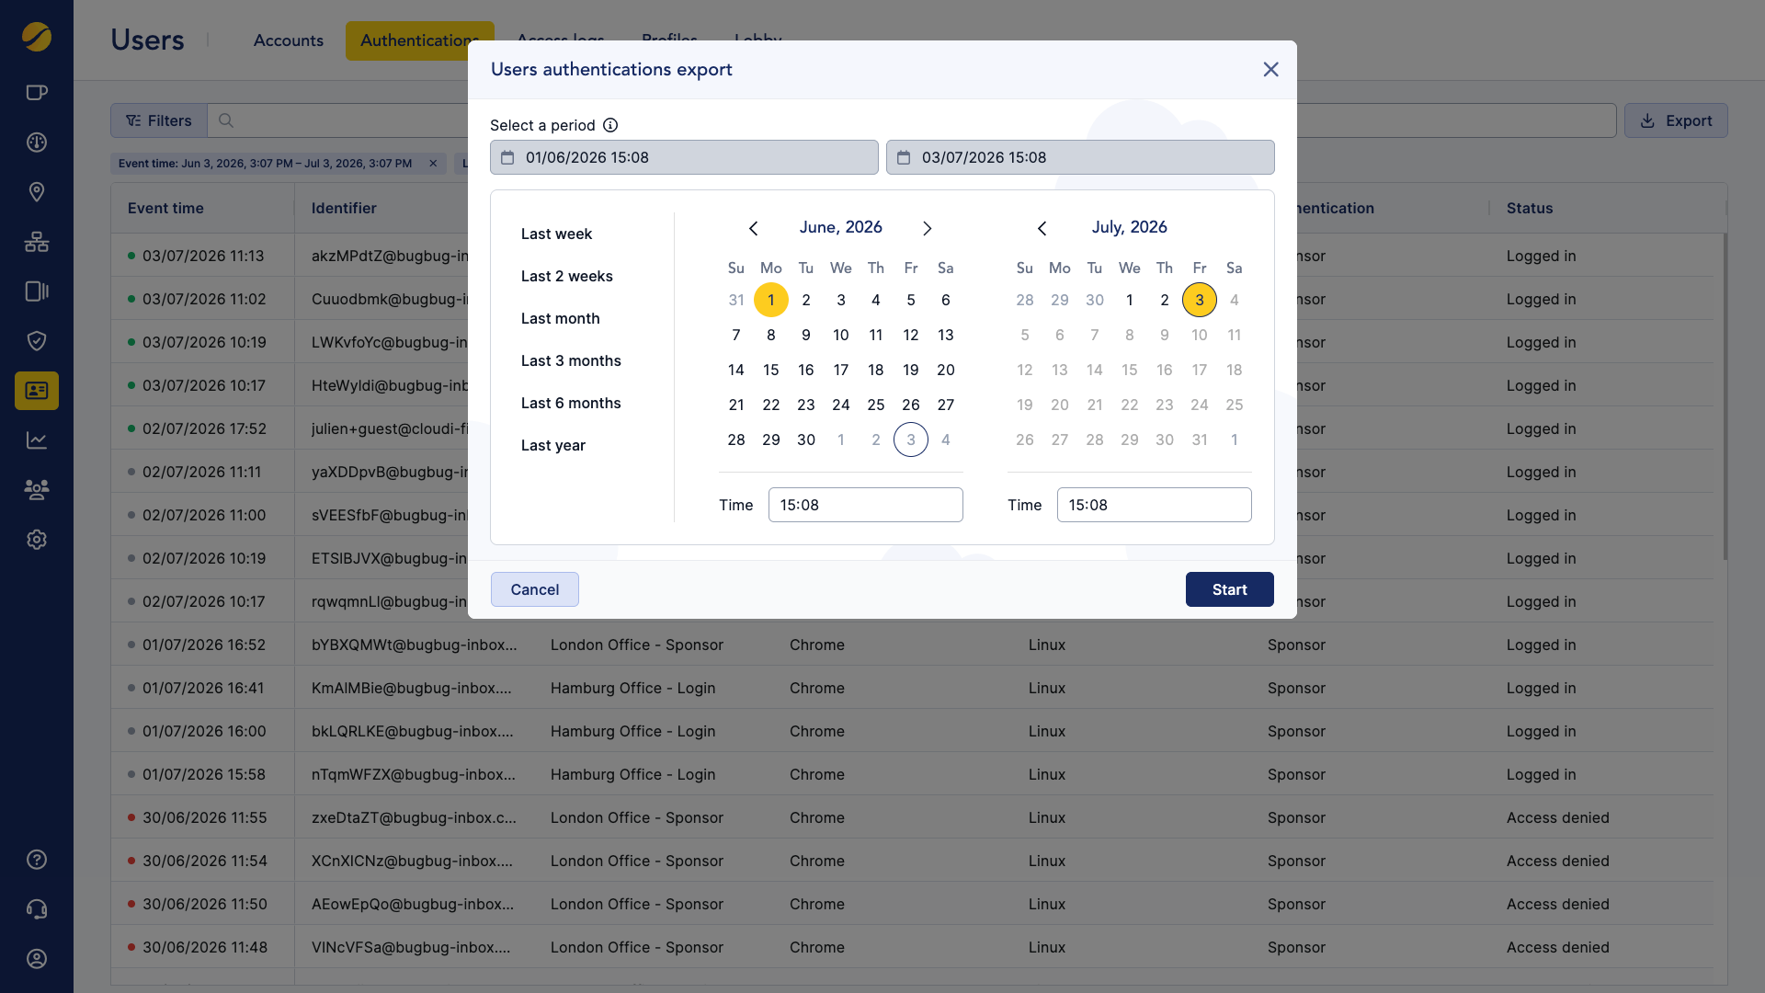Screen dimensions: 1765x993
Task: Click the Users page title
Action: (147, 40)
